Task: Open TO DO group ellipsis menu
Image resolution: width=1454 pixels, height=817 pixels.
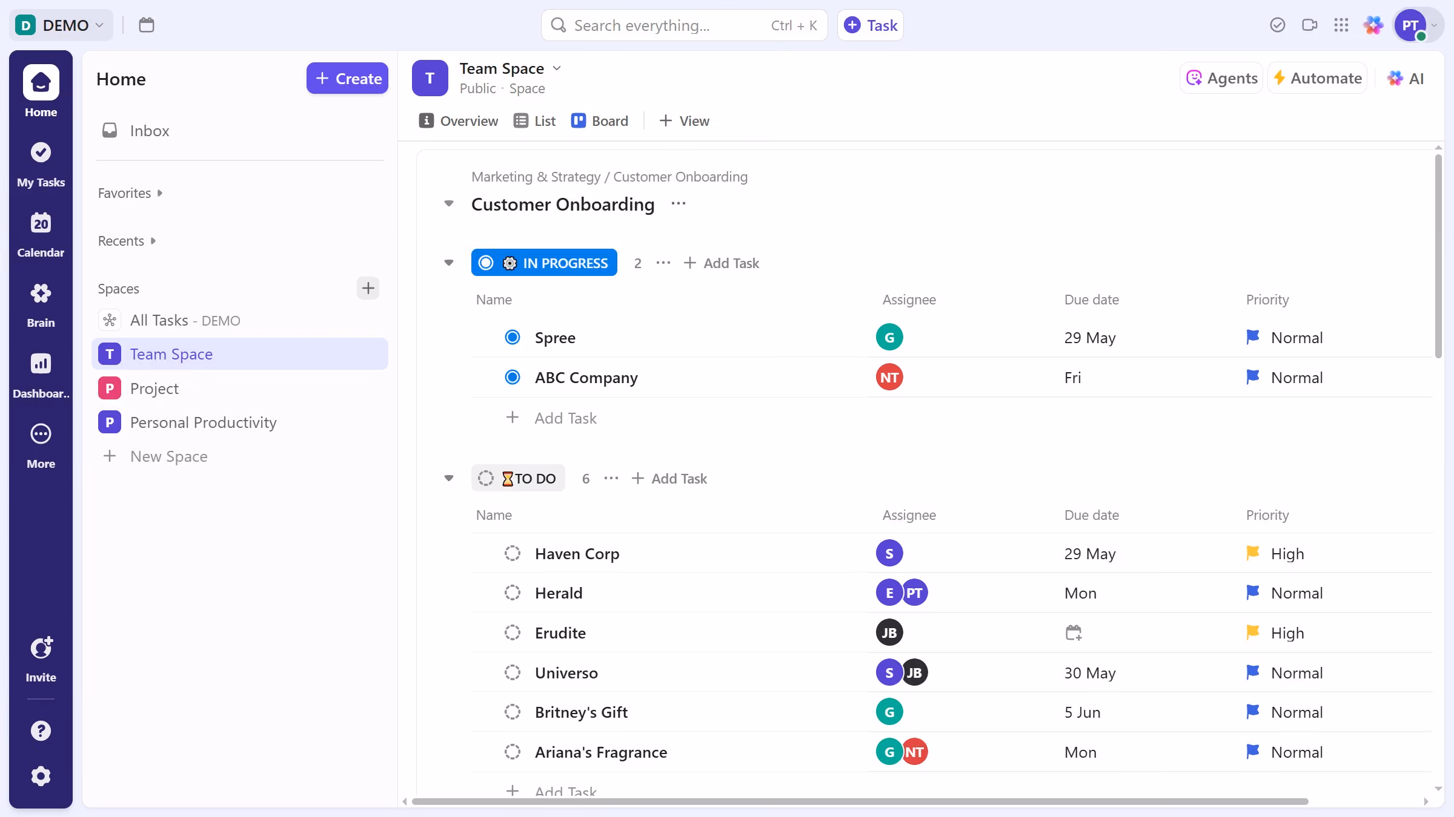Action: point(611,478)
